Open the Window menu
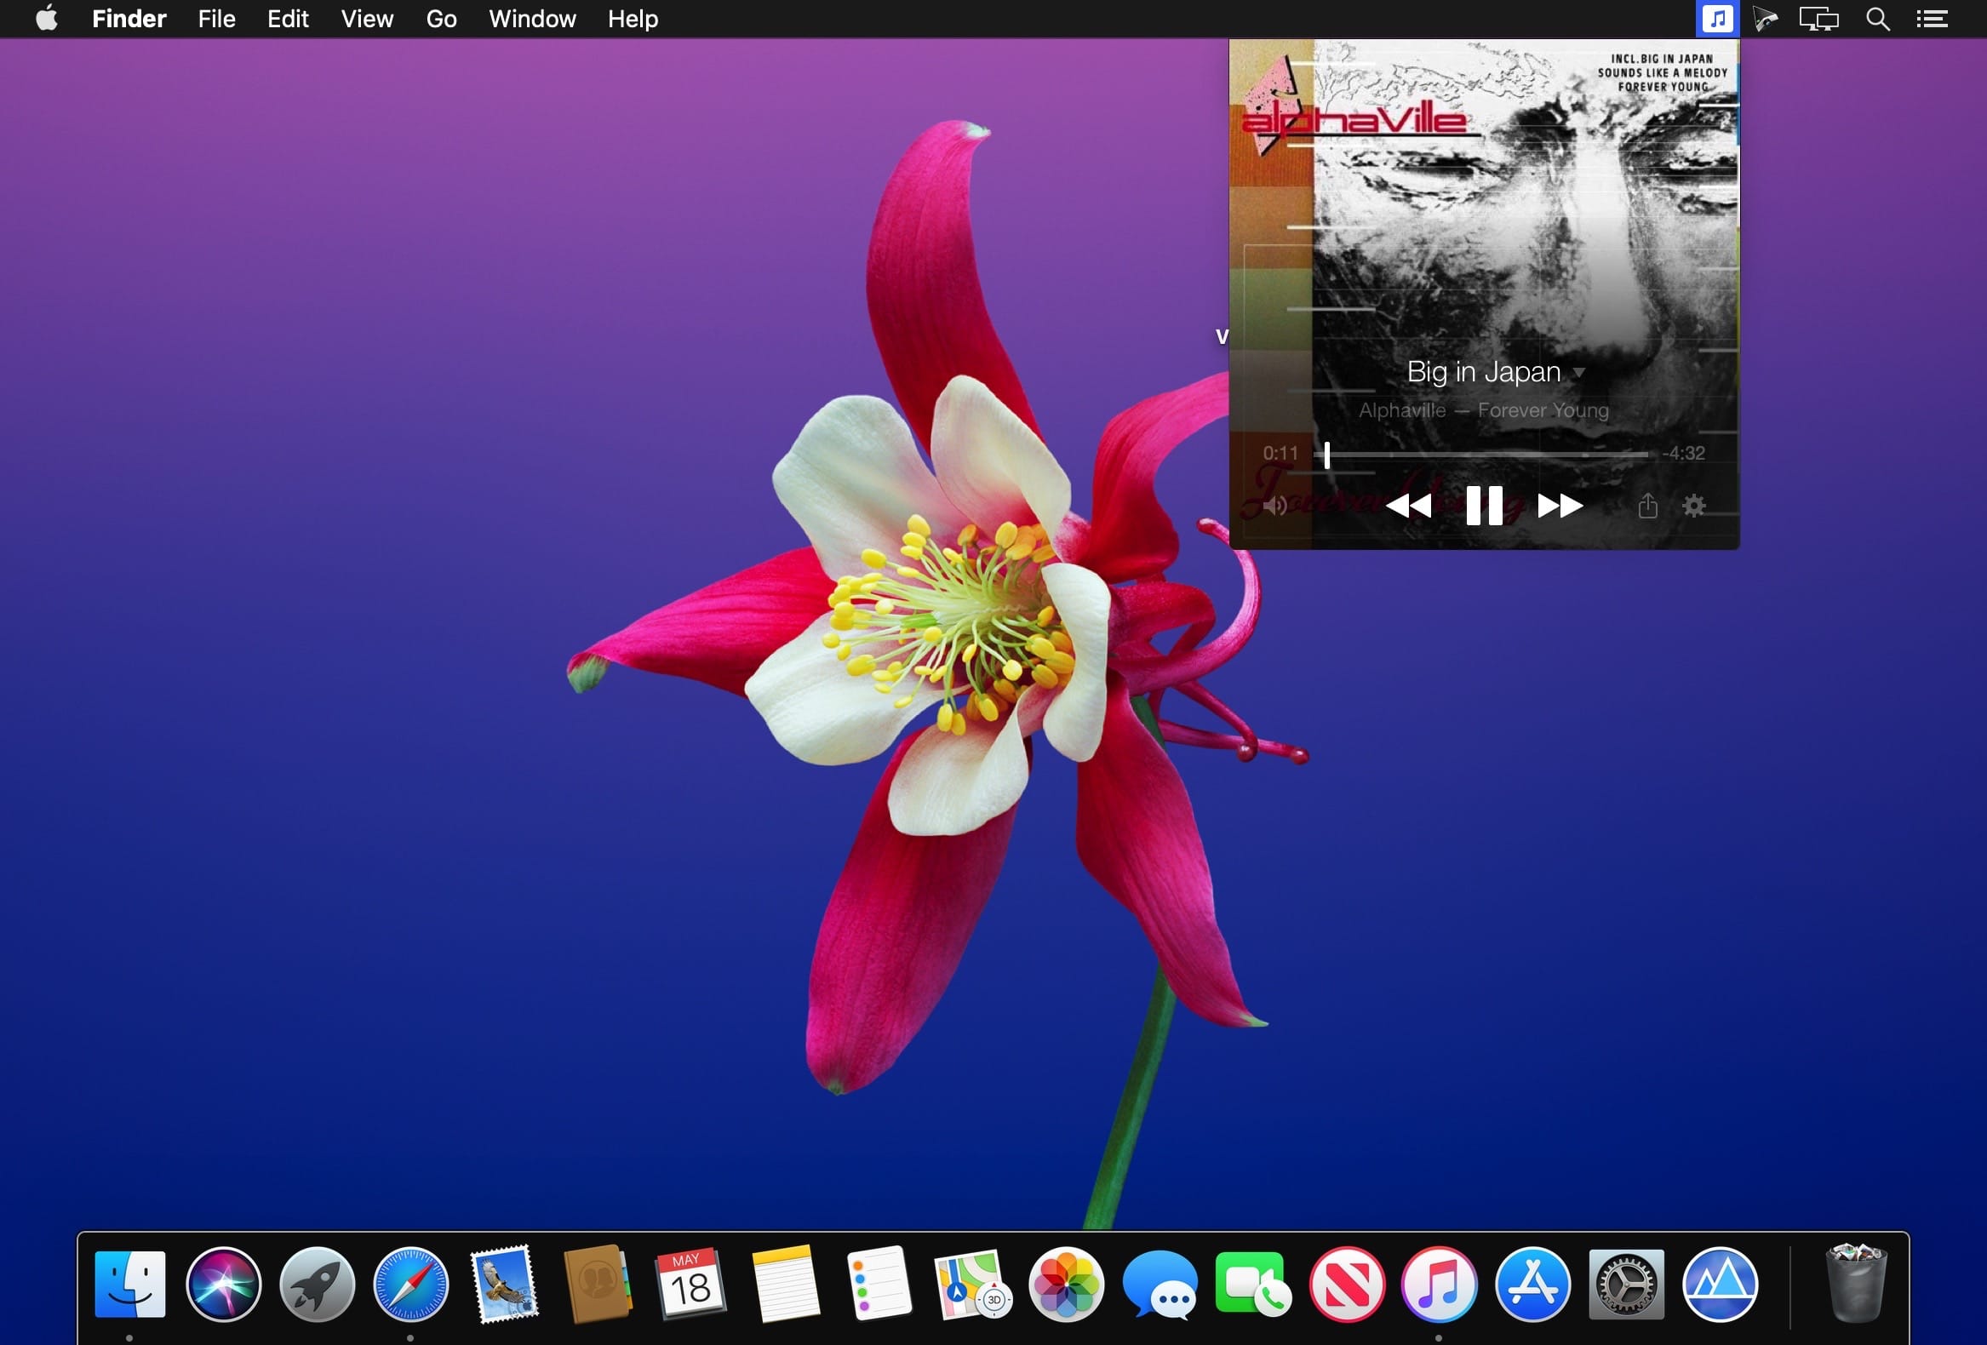The width and height of the screenshot is (1987, 1345). click(532, 19)
